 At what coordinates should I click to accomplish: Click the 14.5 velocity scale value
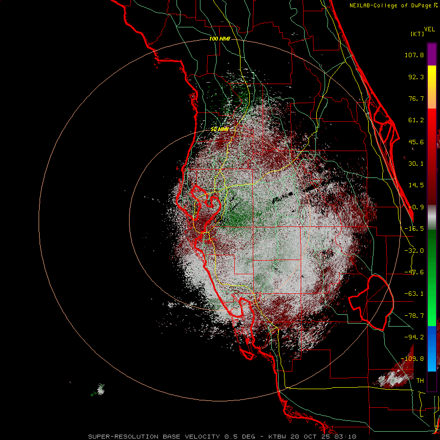pyautogui.click(x=416, y=185)
